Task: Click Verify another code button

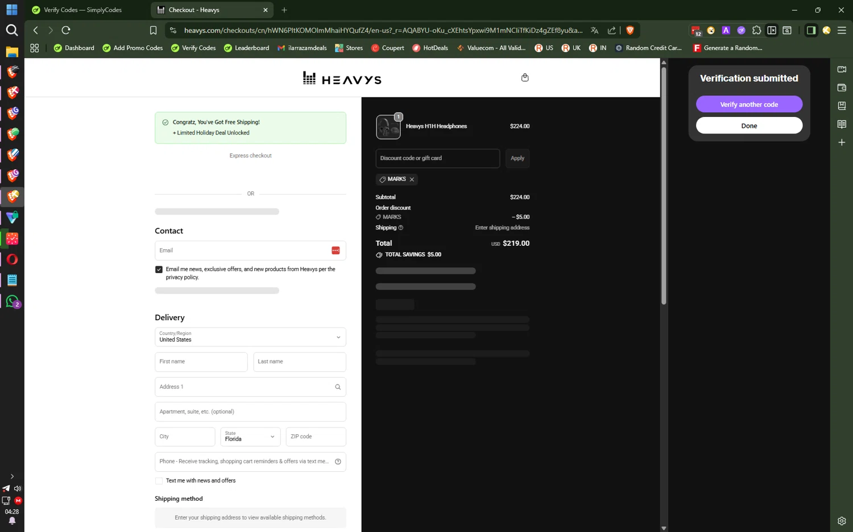Action: (749, 104)
